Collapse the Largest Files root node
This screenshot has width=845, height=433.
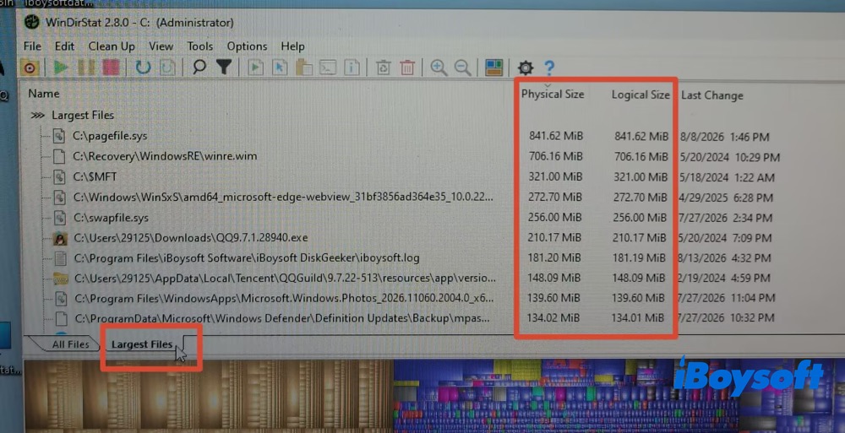coord(37,116)
